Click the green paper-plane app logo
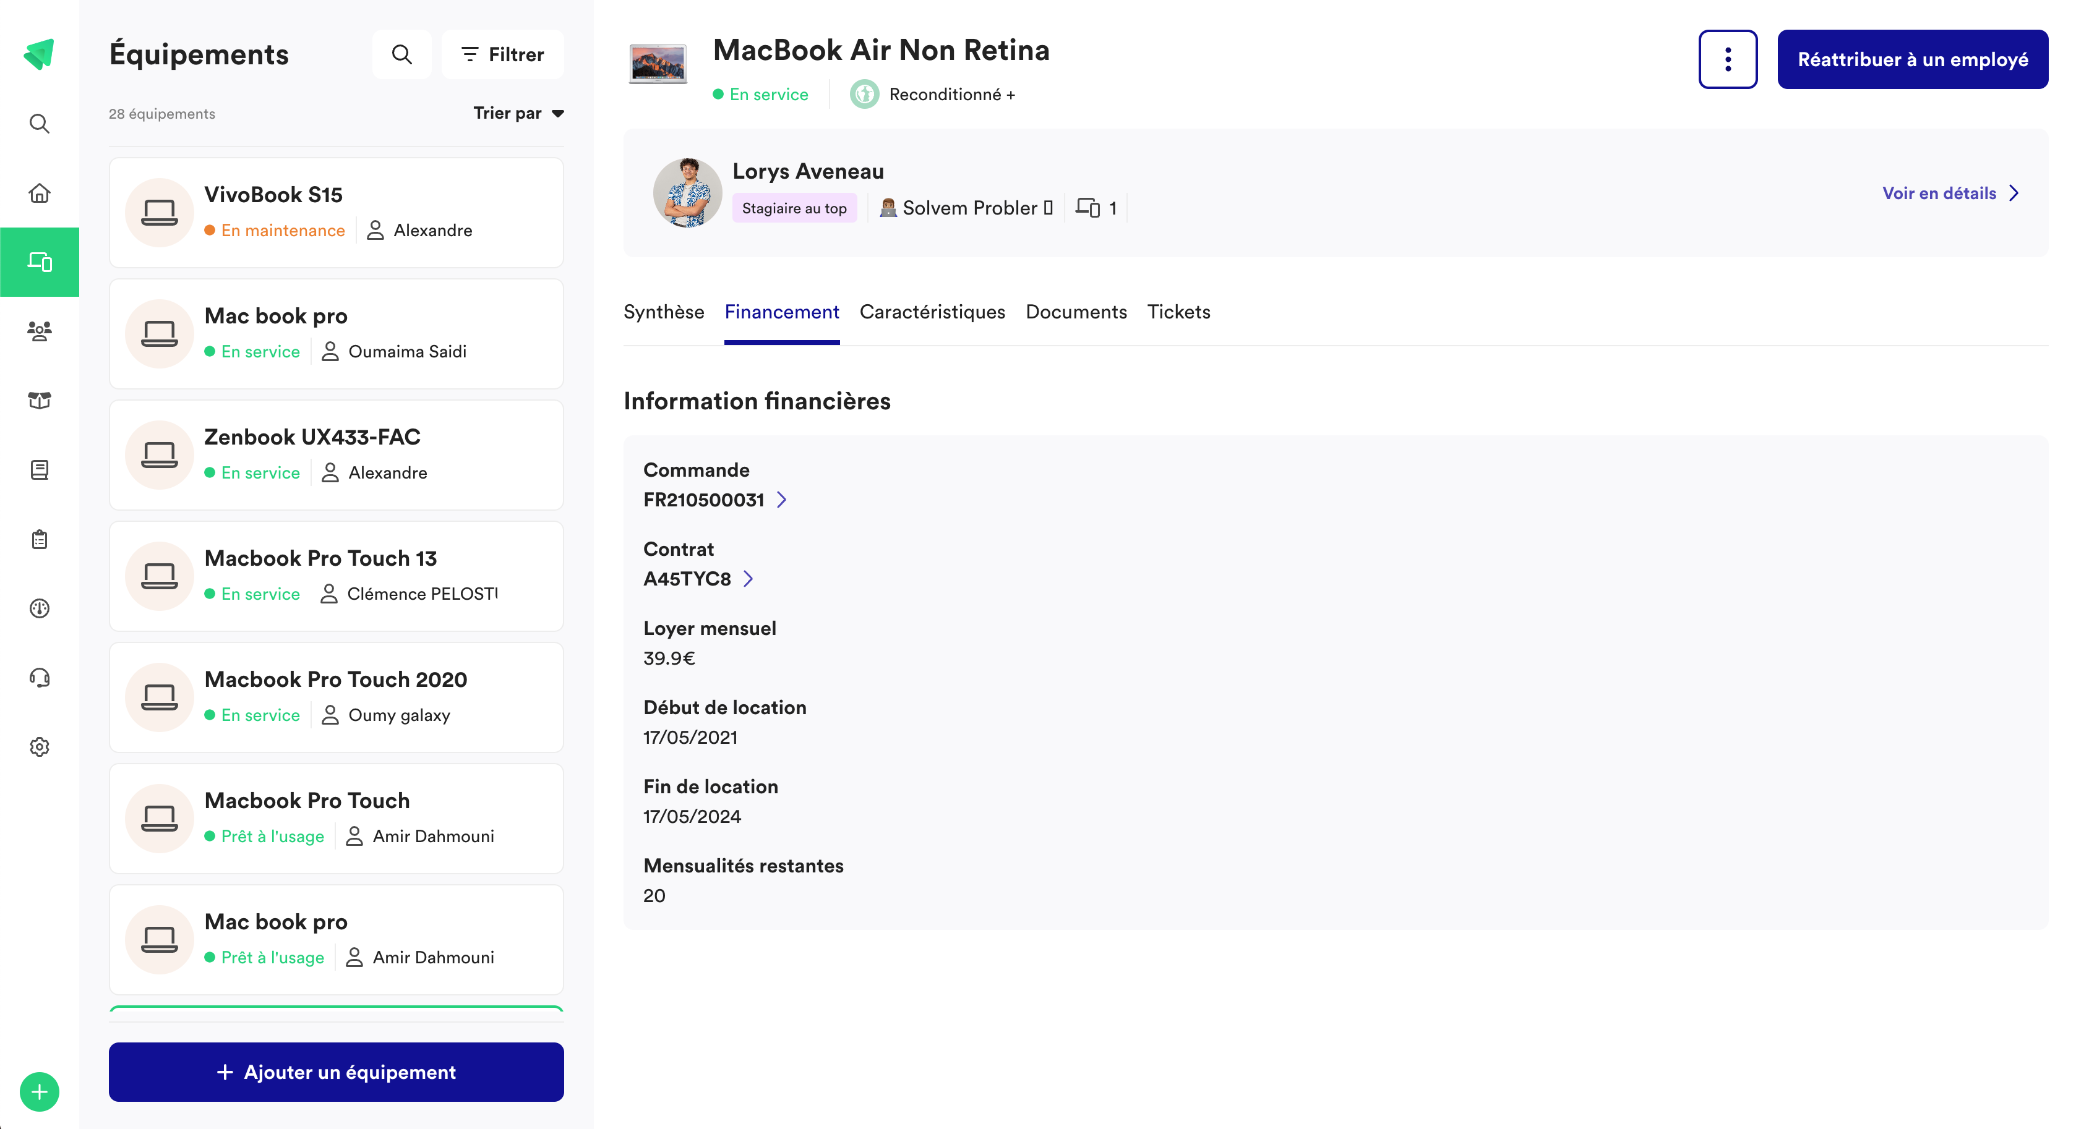This screenshot has width=2076, height=1129. pyautogui.click(x=39, y=55)
